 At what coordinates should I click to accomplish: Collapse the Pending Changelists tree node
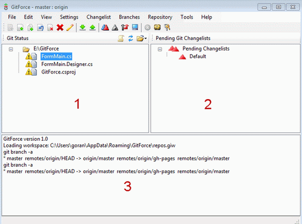click(x=160, y=49)
